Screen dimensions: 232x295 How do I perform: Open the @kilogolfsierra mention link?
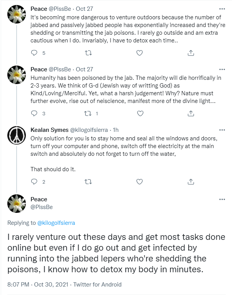[x=56, y=223]
